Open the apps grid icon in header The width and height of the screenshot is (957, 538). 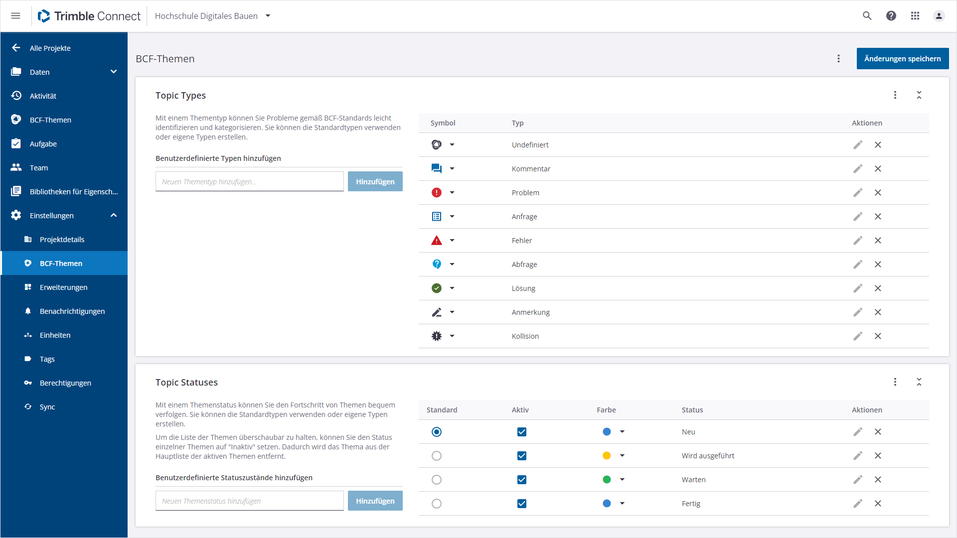tap(915, 16)
